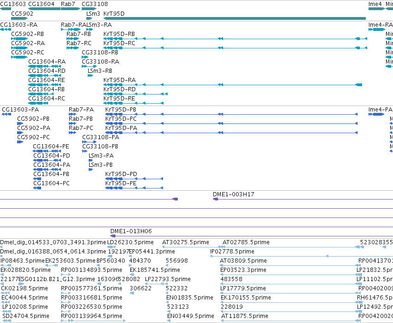The height and width of the screenshot is (323, 393).
Task: Click the EP05441.3prime EST label
Action: click(152, 252)
